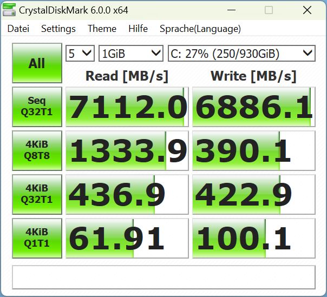
Task: Click the 4KiB Q32T1 read result 436.9
Action: pos(127,194)
